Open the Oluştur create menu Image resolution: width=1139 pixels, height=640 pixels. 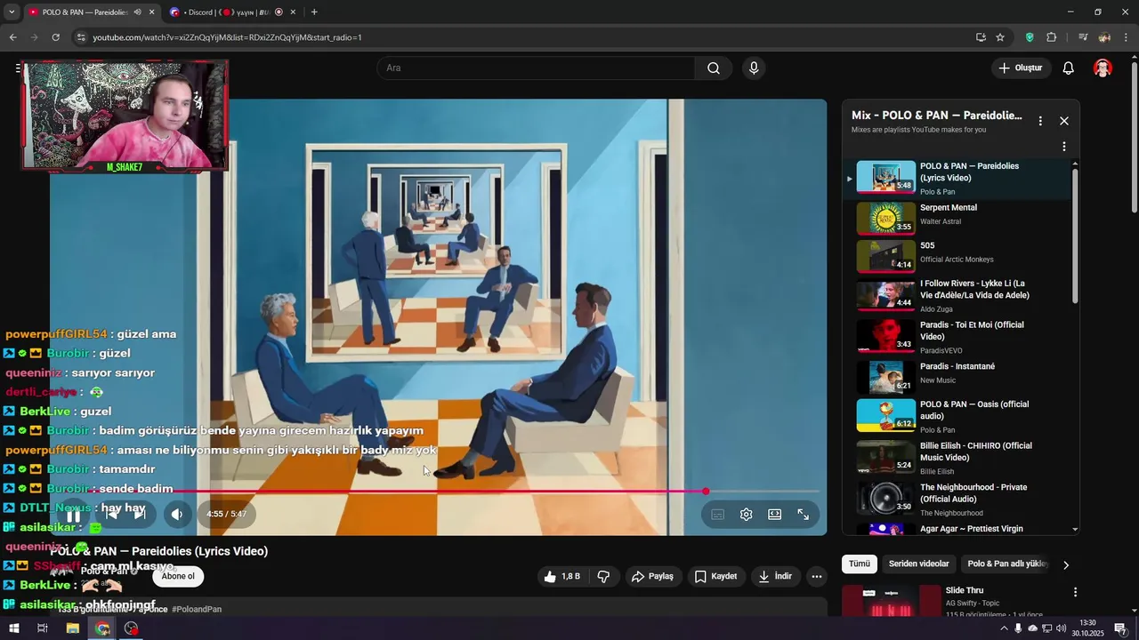[x=1022, y=68]
